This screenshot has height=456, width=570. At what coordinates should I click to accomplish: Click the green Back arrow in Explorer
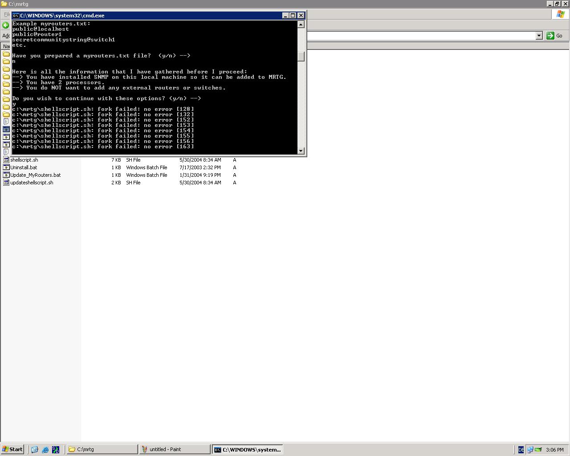point(6,25)
